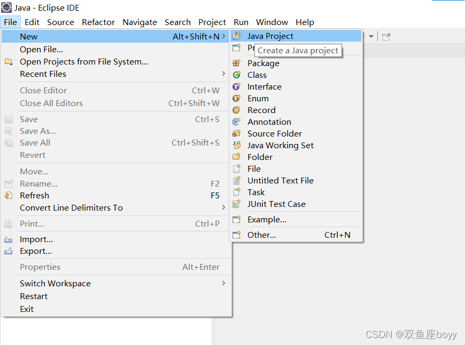Click the Eclipse logo in title bar

[x=6, y=7]
